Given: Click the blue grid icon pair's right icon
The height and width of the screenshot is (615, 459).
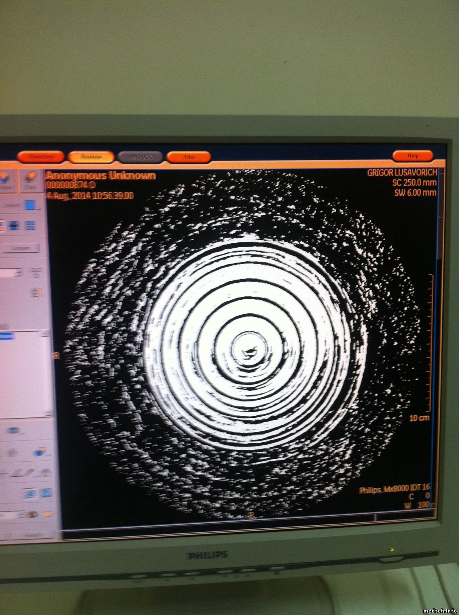Looking at the screenshot, I should coord(47,492).
